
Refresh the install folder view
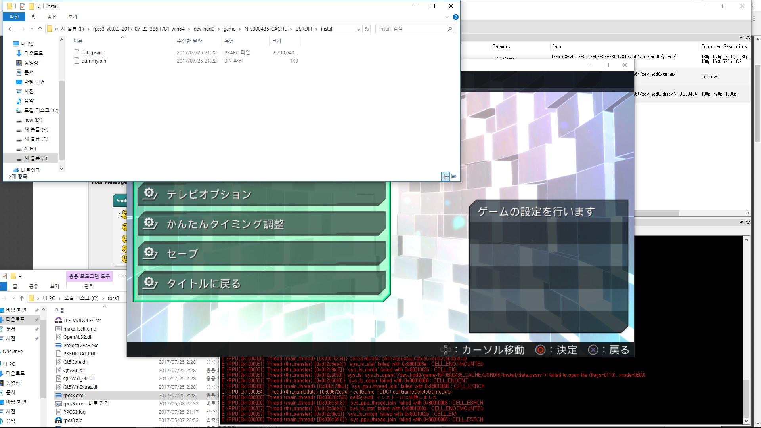367,29
